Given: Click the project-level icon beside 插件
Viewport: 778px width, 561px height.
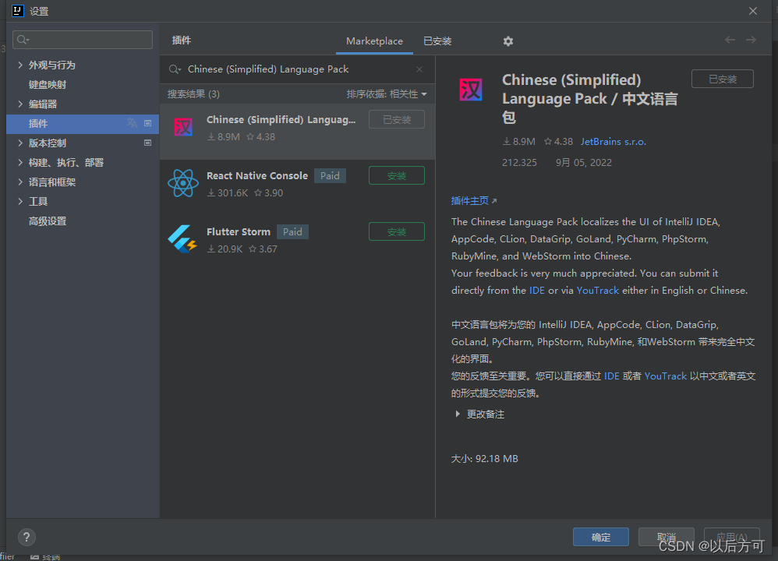Looking at the screenshot, I should tap(147, 123).
